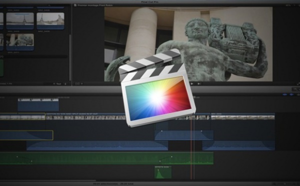Toggle the viewer full-screen arrows icon
This screenshot has width=300, height=186.
[x=298, y=84]
